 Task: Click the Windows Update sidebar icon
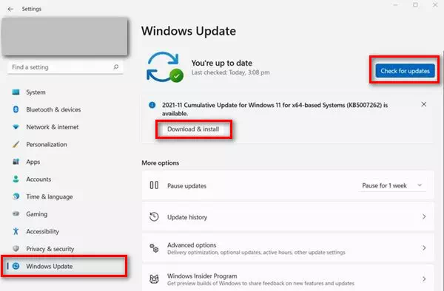coord(16,266)
